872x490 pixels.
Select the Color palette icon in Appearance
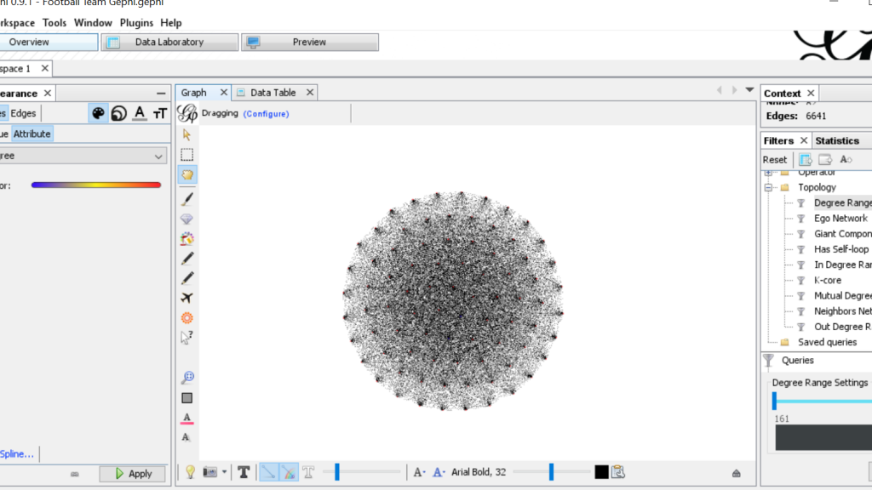pos(99,113)
